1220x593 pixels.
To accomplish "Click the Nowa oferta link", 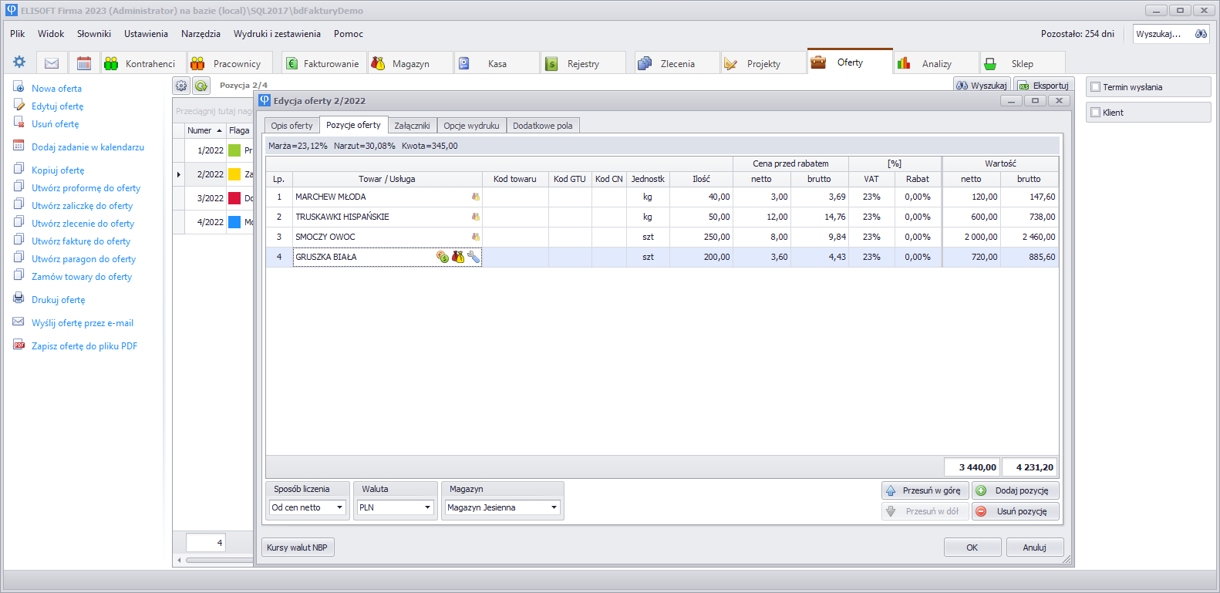I will coord(56,89).
